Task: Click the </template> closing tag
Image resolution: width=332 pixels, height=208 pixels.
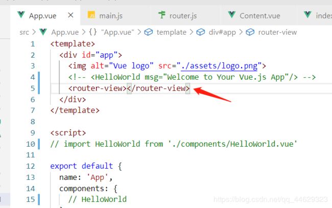Action: (x=75, y=110)
